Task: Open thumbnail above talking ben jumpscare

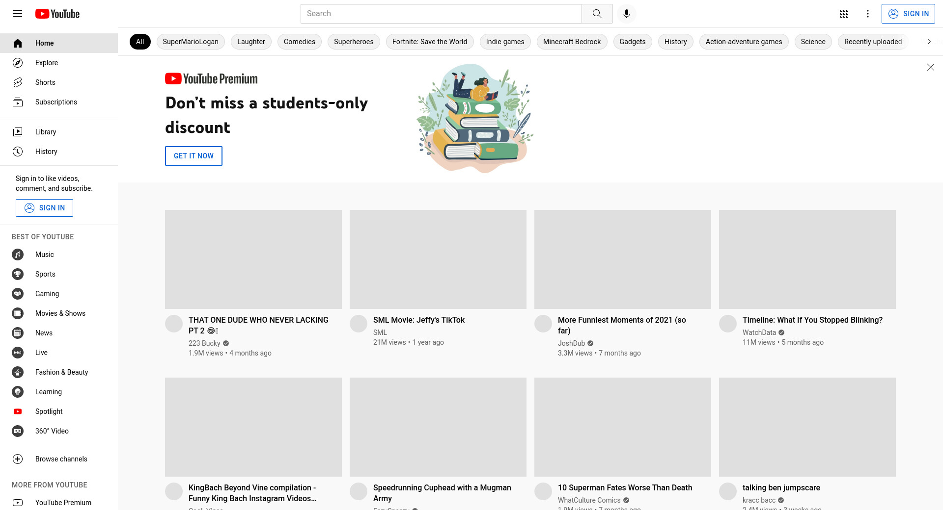Action: pyautogui.click(x=807, y=427)
